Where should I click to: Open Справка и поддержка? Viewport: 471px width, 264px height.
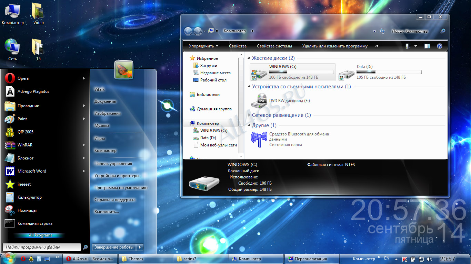(x=115, y=200)
